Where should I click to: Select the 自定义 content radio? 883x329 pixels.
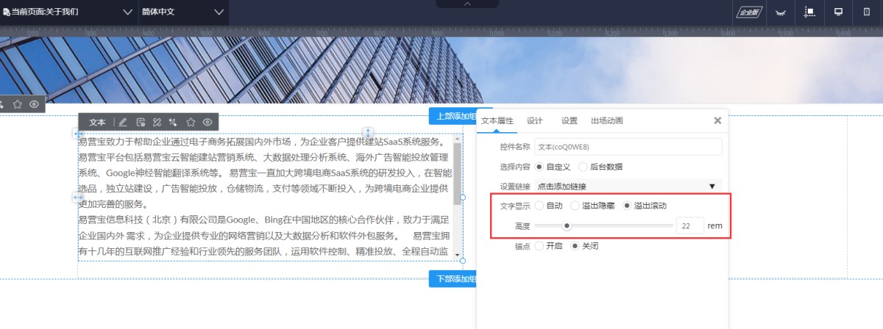[539, 167]
